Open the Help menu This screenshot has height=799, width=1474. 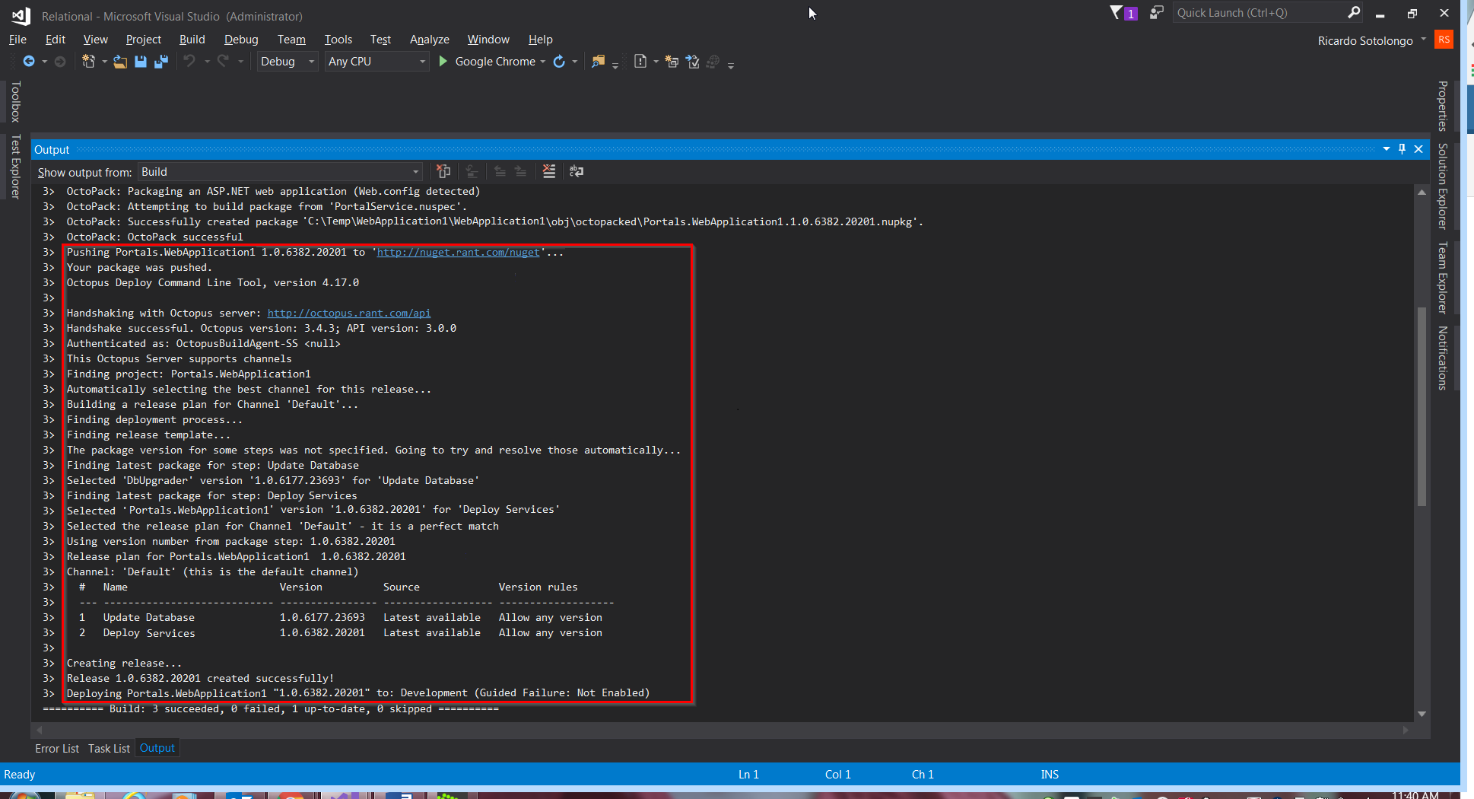(x=541, y=40)
